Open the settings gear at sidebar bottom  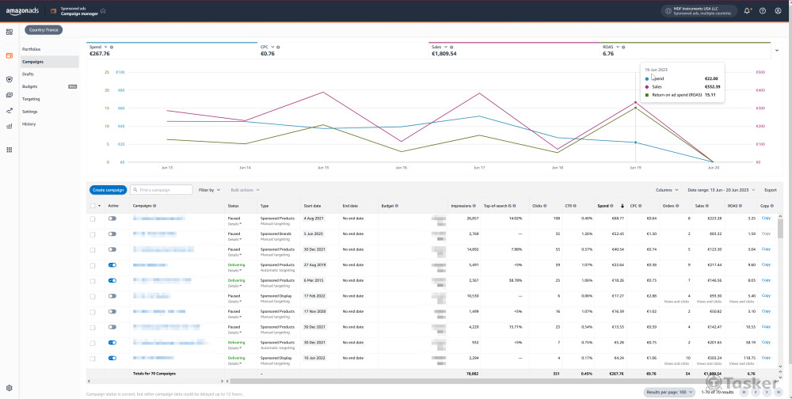(x=9, y=388)
